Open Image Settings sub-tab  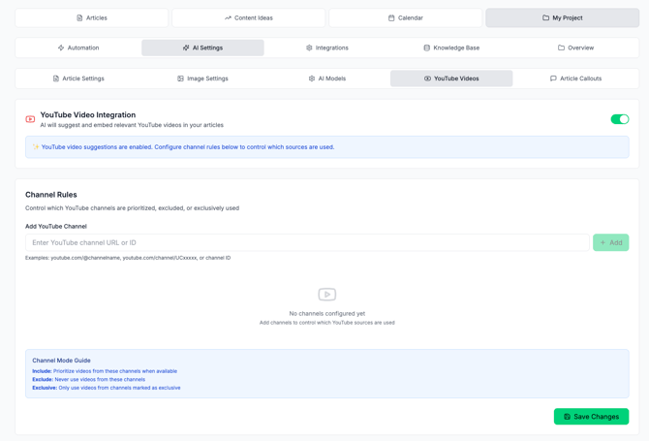pos(202,79)
